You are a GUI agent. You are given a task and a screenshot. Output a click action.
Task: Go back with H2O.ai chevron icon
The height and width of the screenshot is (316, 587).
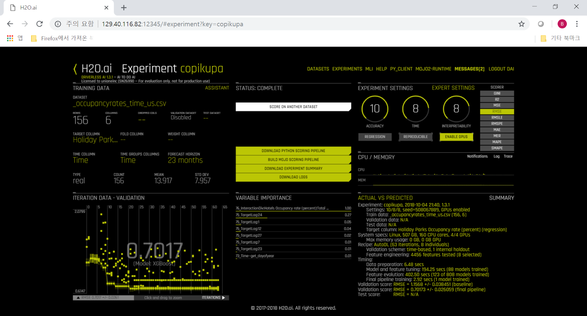click(75, 69)
